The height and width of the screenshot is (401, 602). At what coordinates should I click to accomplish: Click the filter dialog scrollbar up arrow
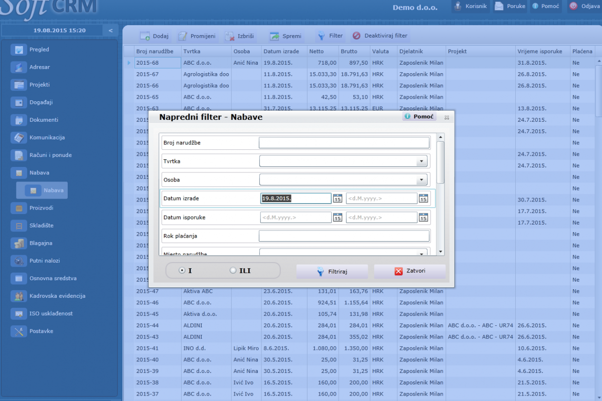440,136
